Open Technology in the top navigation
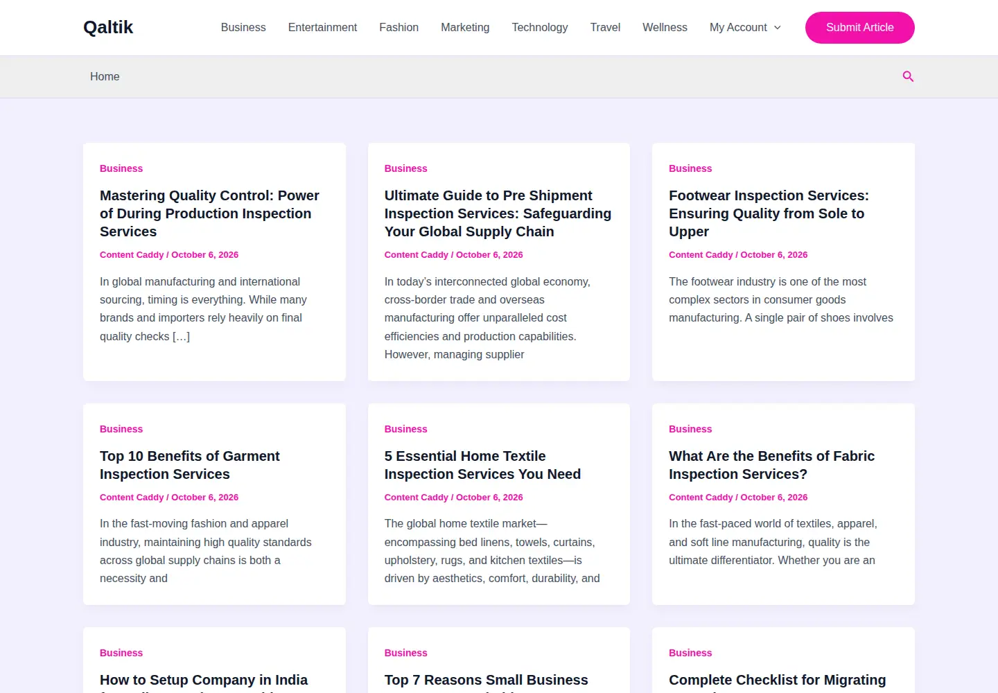Screen dimensions: 998x693 coord(540,28)
